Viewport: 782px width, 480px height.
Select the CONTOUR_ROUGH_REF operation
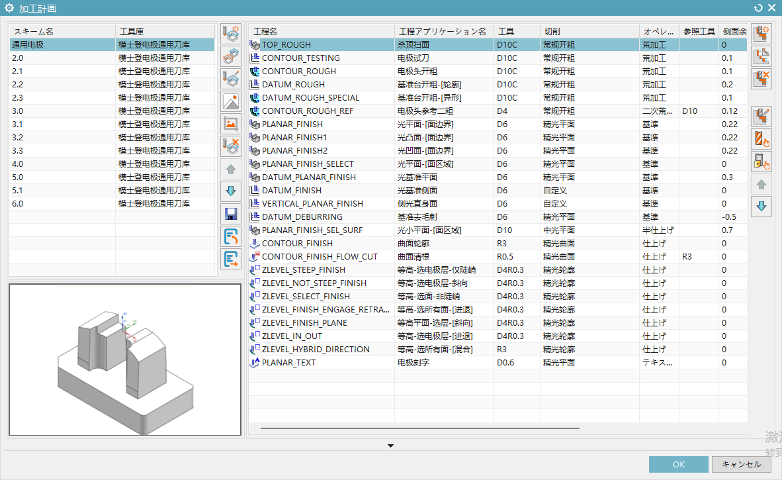point(498,111)
